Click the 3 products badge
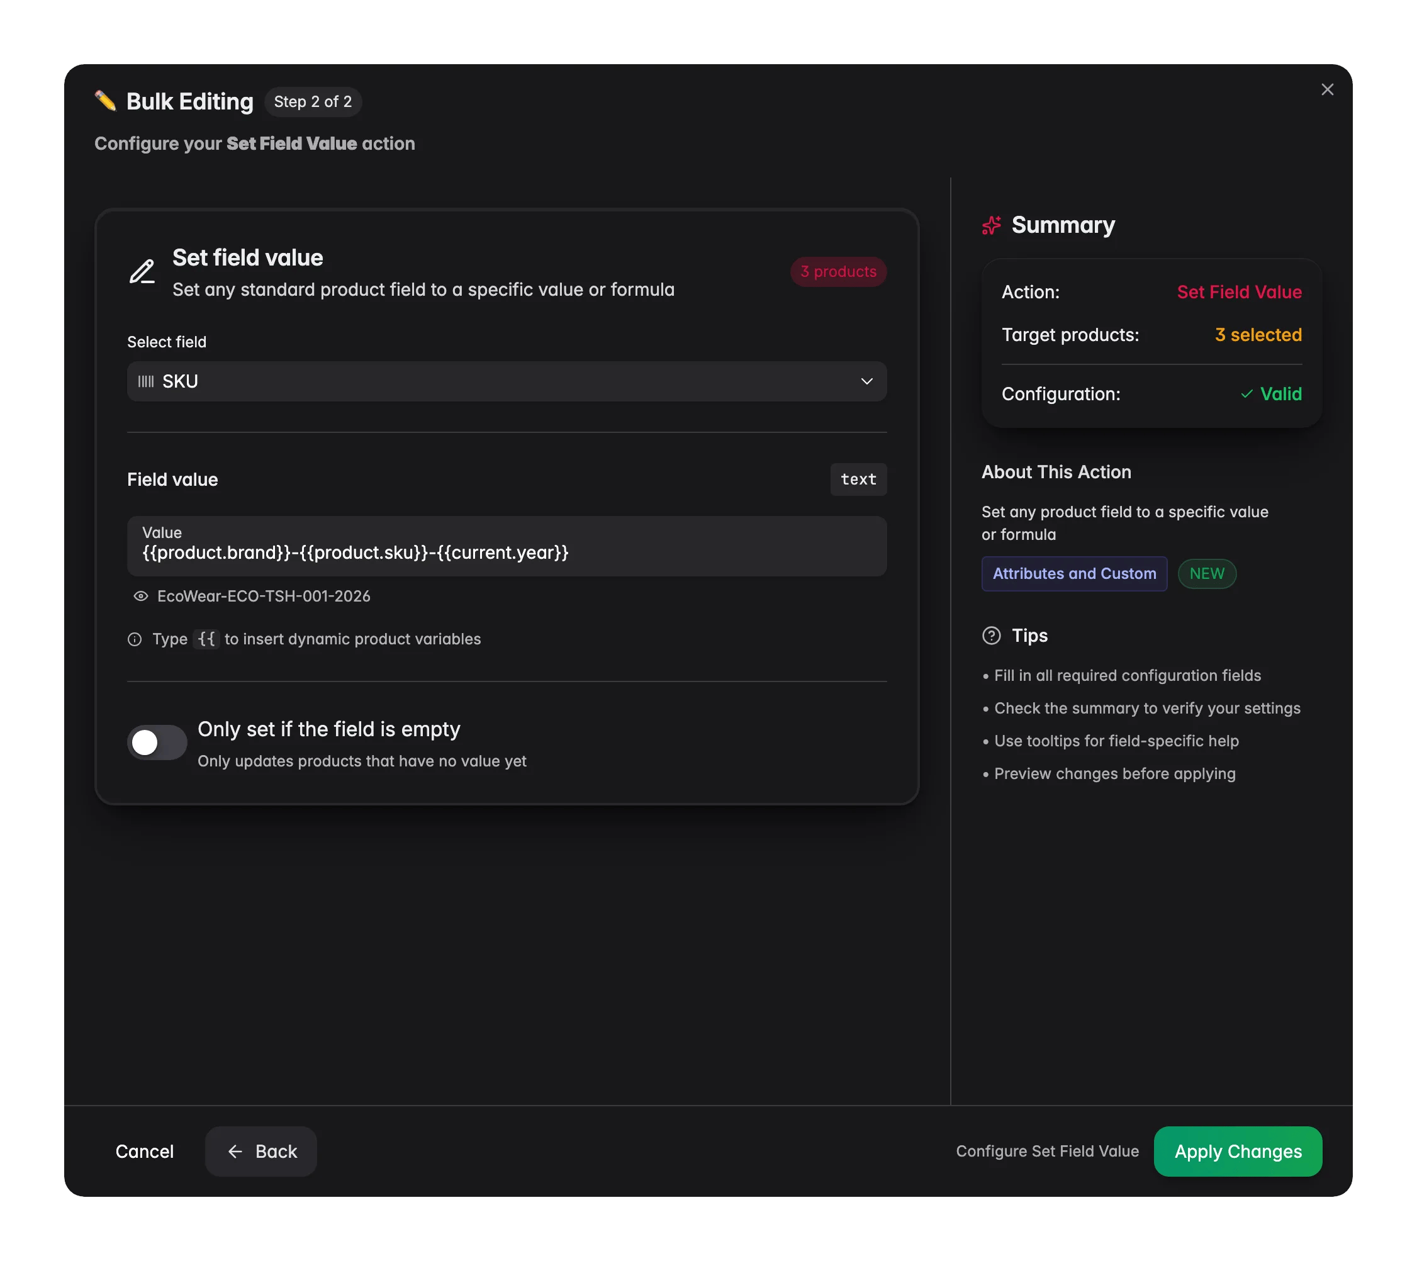Image resolution: width=1417 pixels, height=1261 pixels. point(838,272)
